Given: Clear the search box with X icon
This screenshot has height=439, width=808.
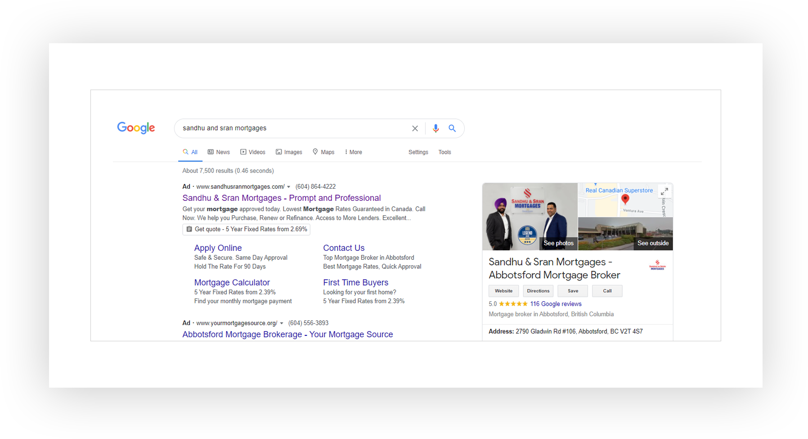Looking at the screenshot, I should pos(415,128).
